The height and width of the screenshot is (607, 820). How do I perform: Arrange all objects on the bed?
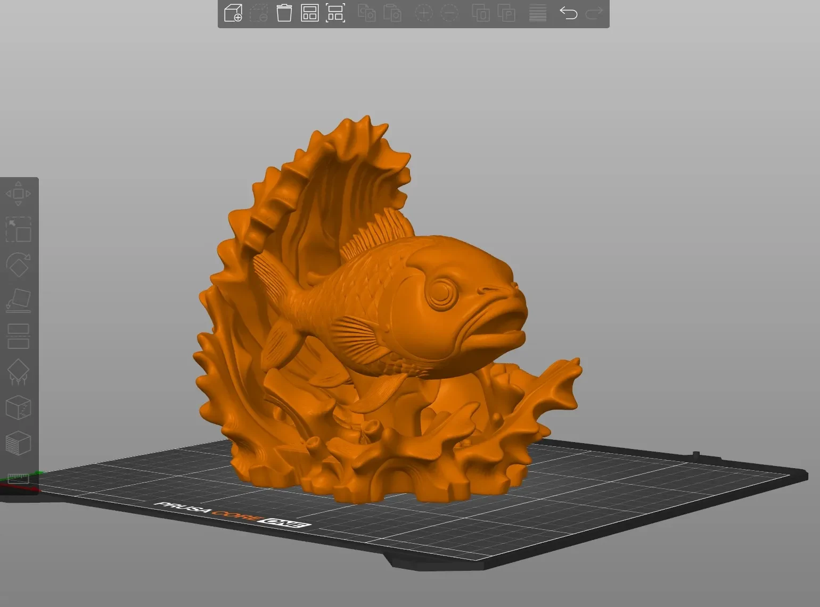[x=310, y=13]
